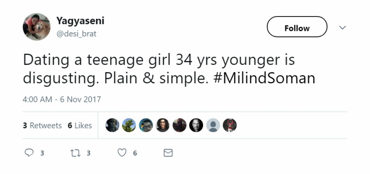The height and width of the screenshot is (174, 370).
Task: Click the third liker avatar wearing glasses
Action: tap(146, 125)
